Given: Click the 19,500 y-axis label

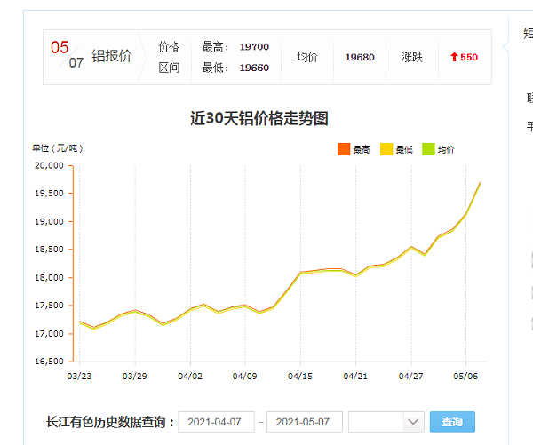Looking at the screenshot, I should pyautogui.click(x=49, y=194).
